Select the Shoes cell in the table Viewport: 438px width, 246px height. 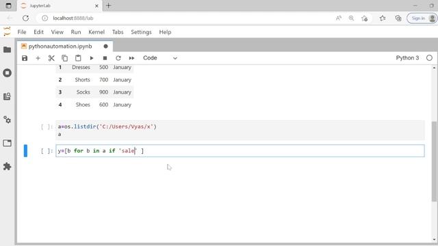click(83, 105)
